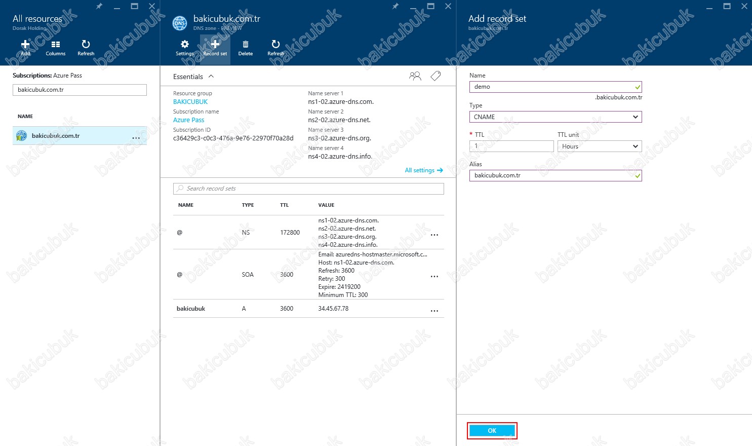The width and height of the screenshot is (752, 446).
Task: Close the All resources blade
Action: (152, 6)
